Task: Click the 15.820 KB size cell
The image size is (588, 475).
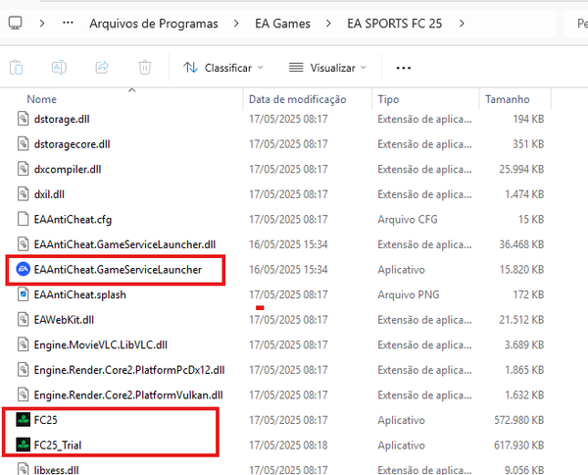Action: coord(521,269)
